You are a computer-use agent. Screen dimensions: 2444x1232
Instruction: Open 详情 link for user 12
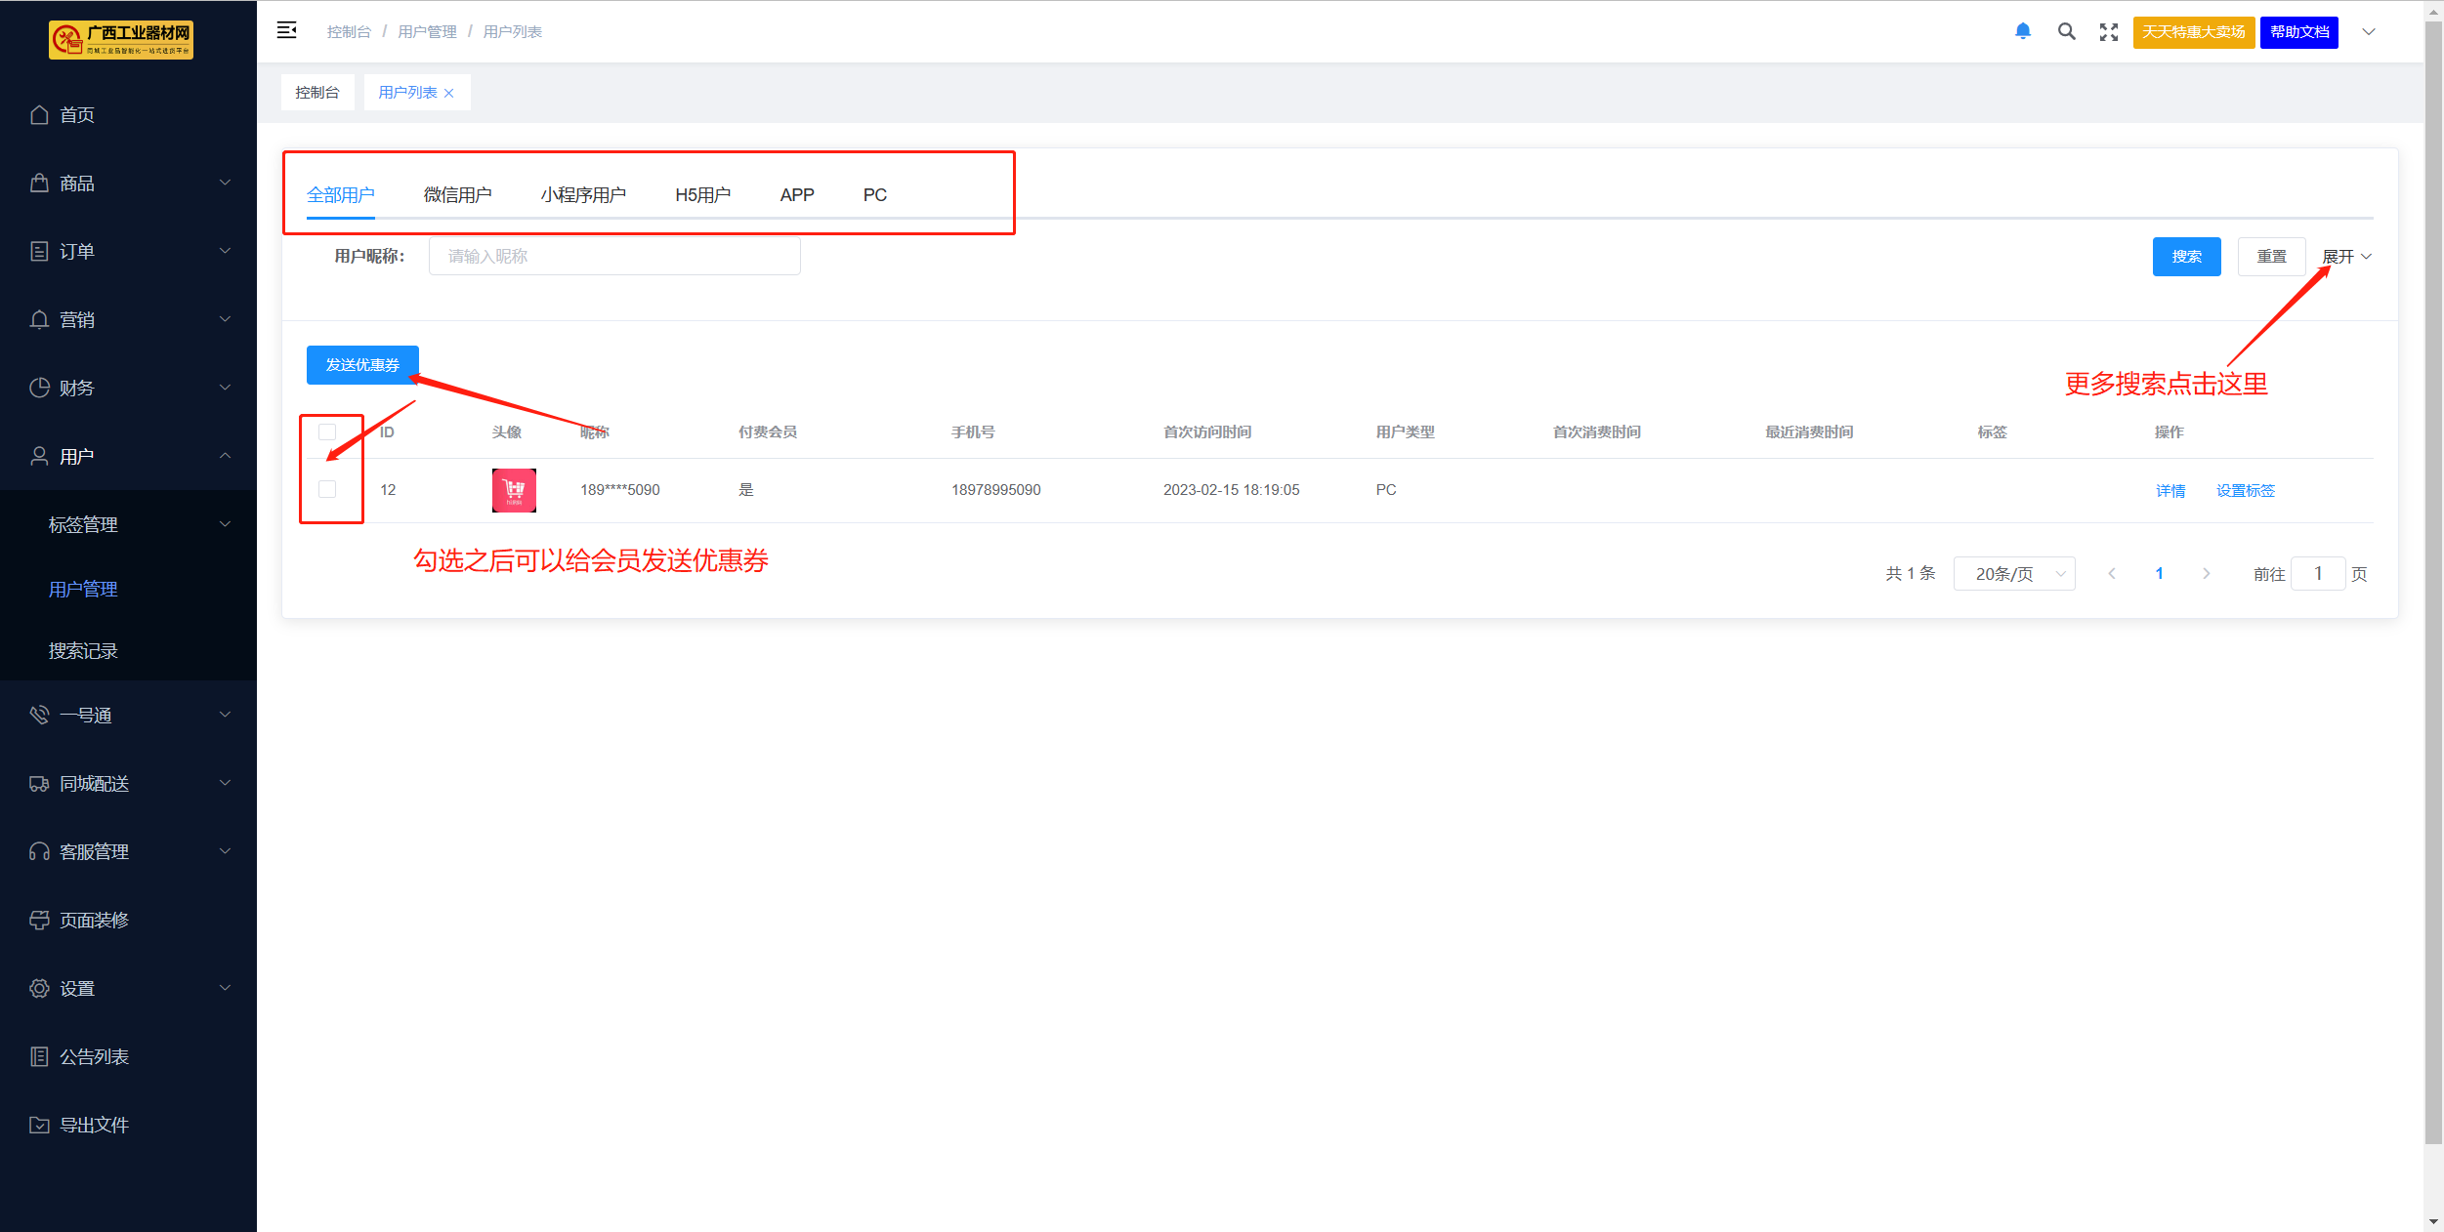2170,490
